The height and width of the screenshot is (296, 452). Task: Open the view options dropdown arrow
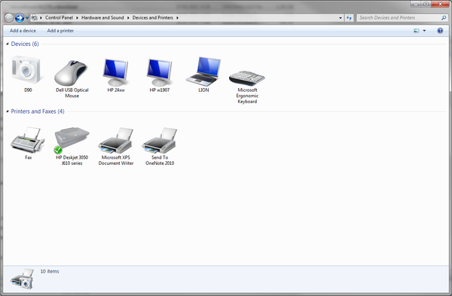tap(424, 31)
